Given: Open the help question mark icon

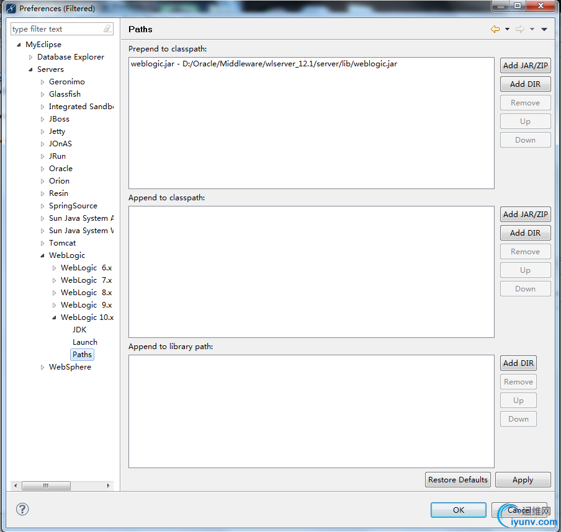Looking at the screenshot, I should click(x=22, y=509).
